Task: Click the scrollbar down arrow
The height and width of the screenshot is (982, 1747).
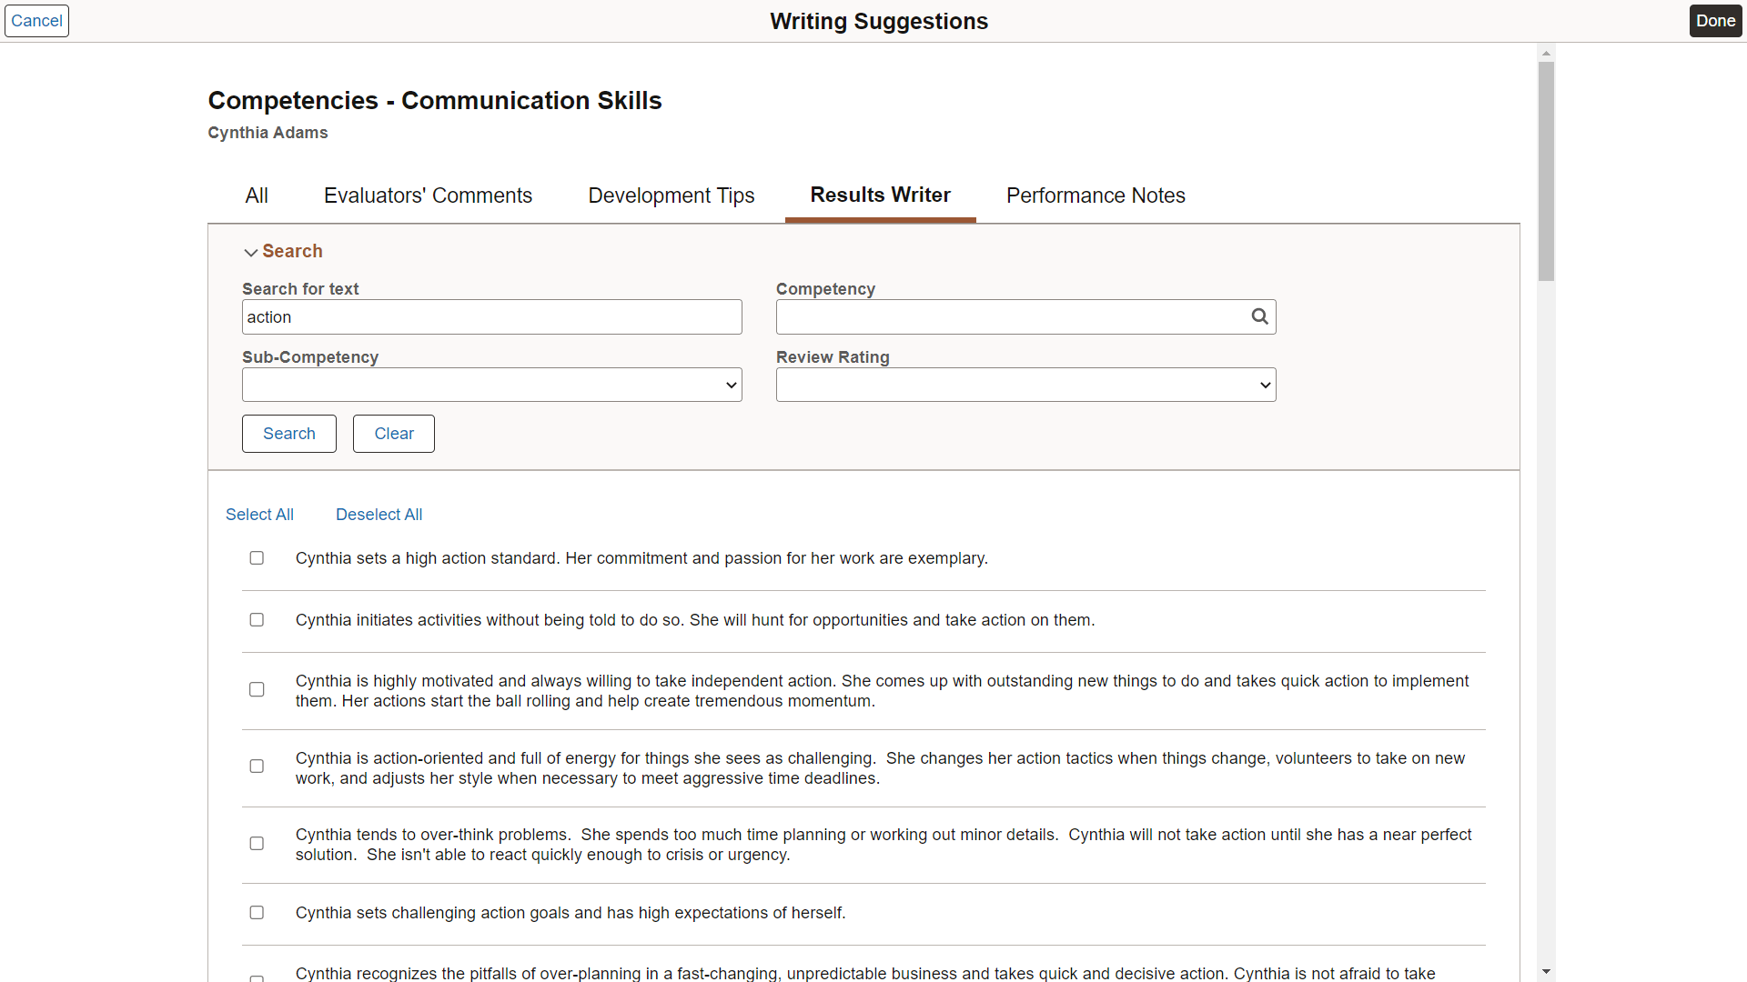Action: point(1546,972)
